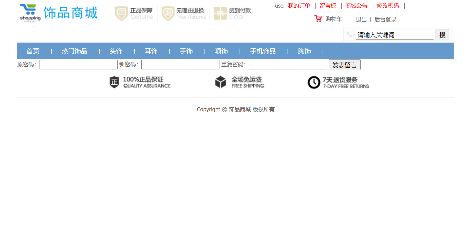Submit with the 发表留言 button

345,65
